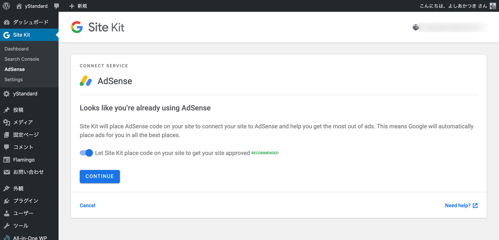Click the メディア media icon
Viewport: 499px width, 240px height.
coord(7,122)
